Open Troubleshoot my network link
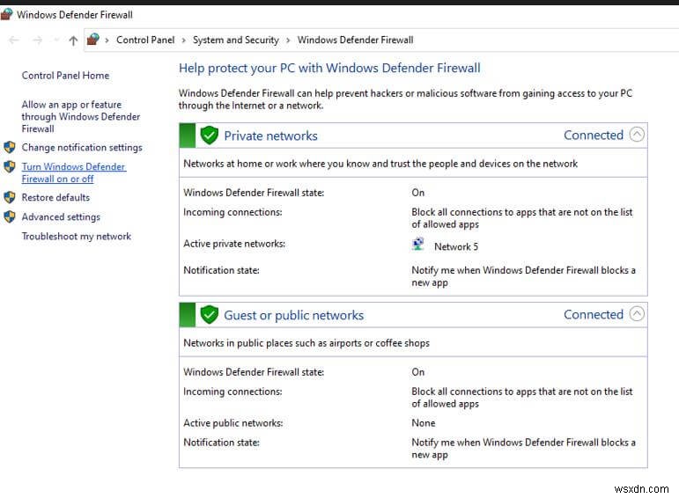The width and height of the screenshot is (679, 498). pyautogui.click(x=77, y=236)
